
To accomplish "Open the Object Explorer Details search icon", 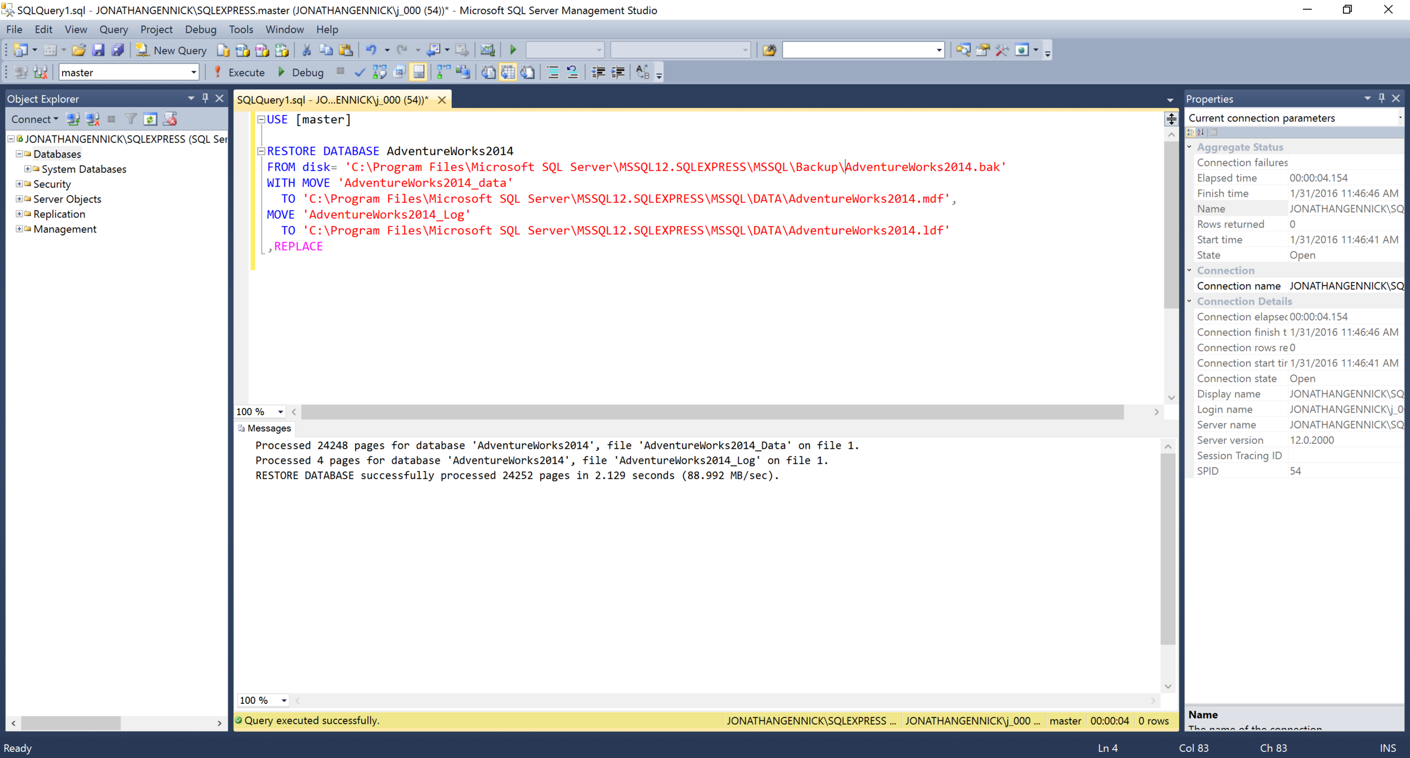I will (963, 50).
